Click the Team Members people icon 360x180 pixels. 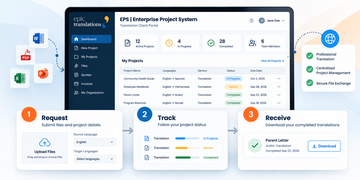(x=252, y=43)
